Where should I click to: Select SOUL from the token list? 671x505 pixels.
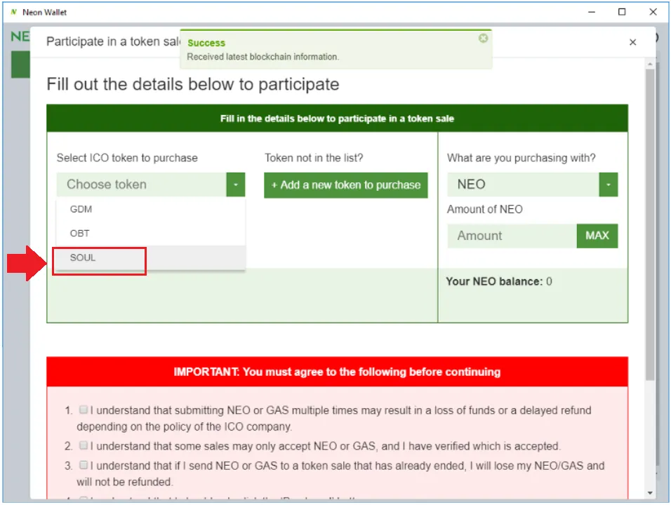point(151,257)
